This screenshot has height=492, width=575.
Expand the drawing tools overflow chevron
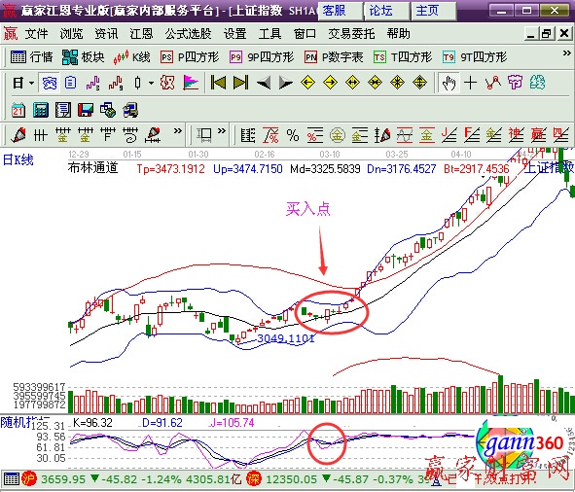pos(177,131)
